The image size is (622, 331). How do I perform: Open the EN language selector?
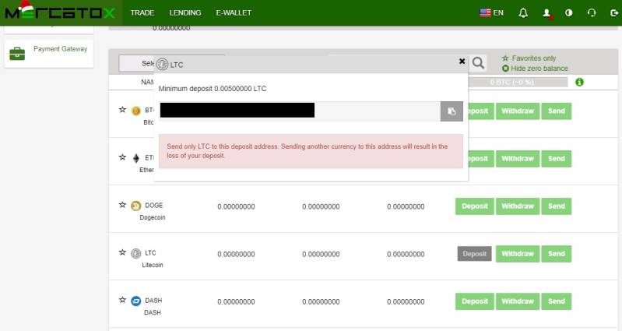[x=491, y=12]
